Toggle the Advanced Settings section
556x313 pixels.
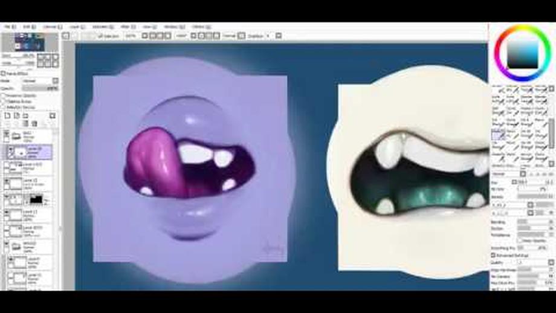point(494,255)
